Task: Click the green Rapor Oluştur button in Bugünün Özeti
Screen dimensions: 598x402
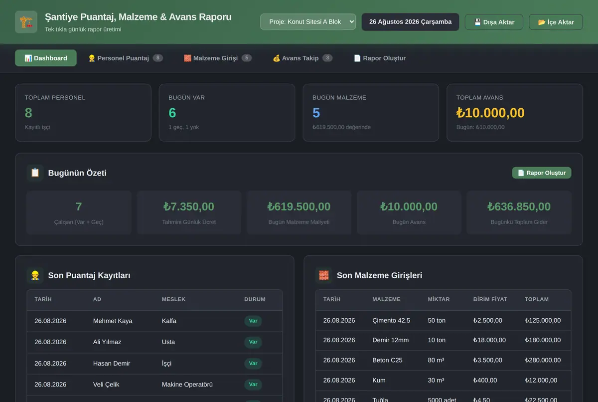Action: coord(542,173)
